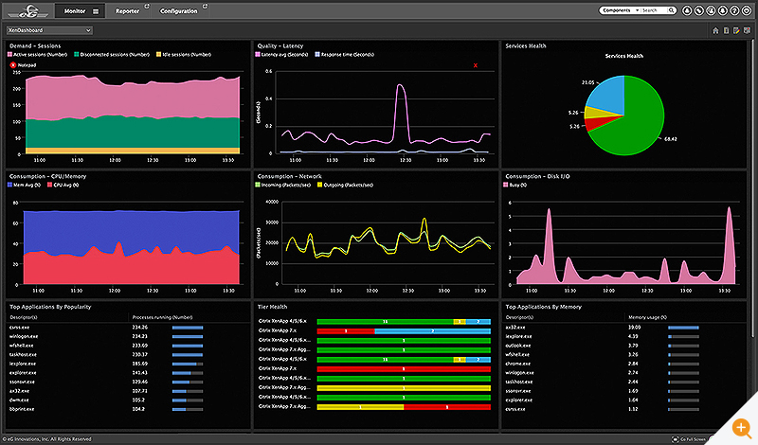Toggle CPU Avg legend series
This screenshot has width=758, height=445.
(x=63, y=185)
